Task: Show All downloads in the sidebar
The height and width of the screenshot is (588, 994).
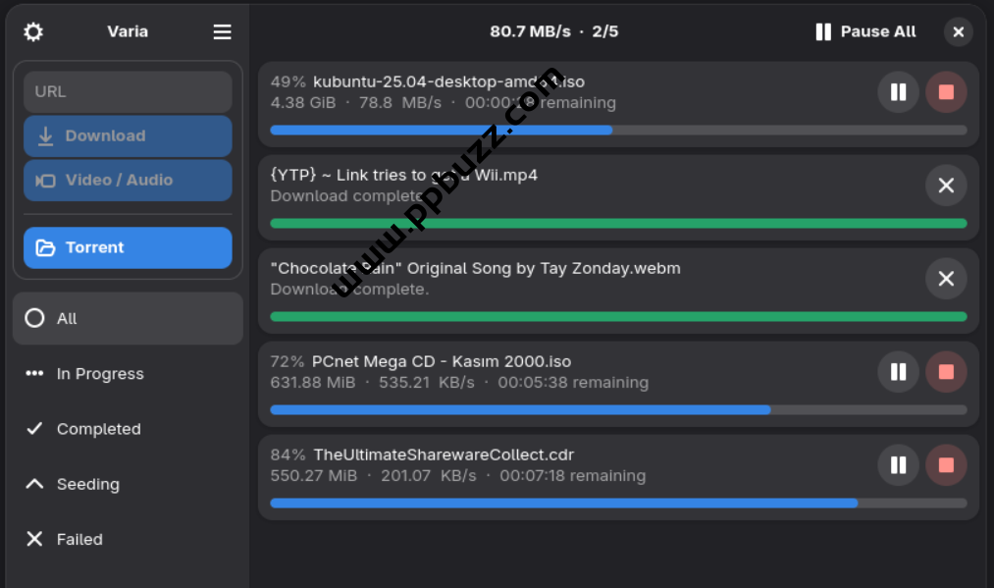Action: (x=128, y=318)
